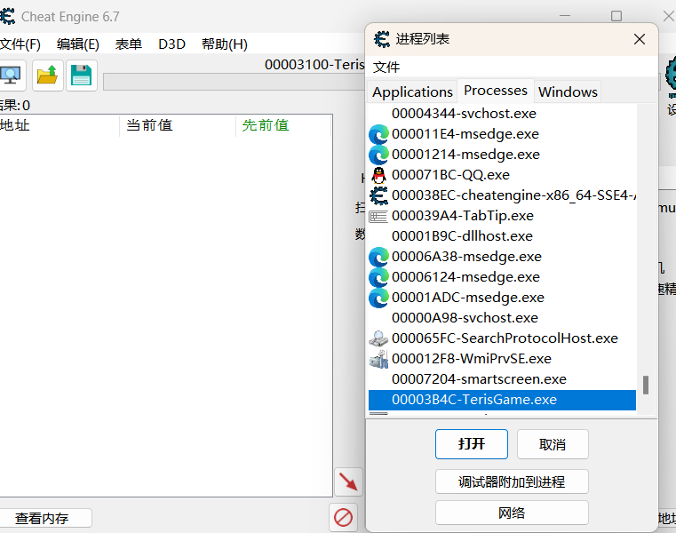Select 000065FC-SearchProtocolHost.exe process
This screenshot has width=676, height=533.
[504, 338]
